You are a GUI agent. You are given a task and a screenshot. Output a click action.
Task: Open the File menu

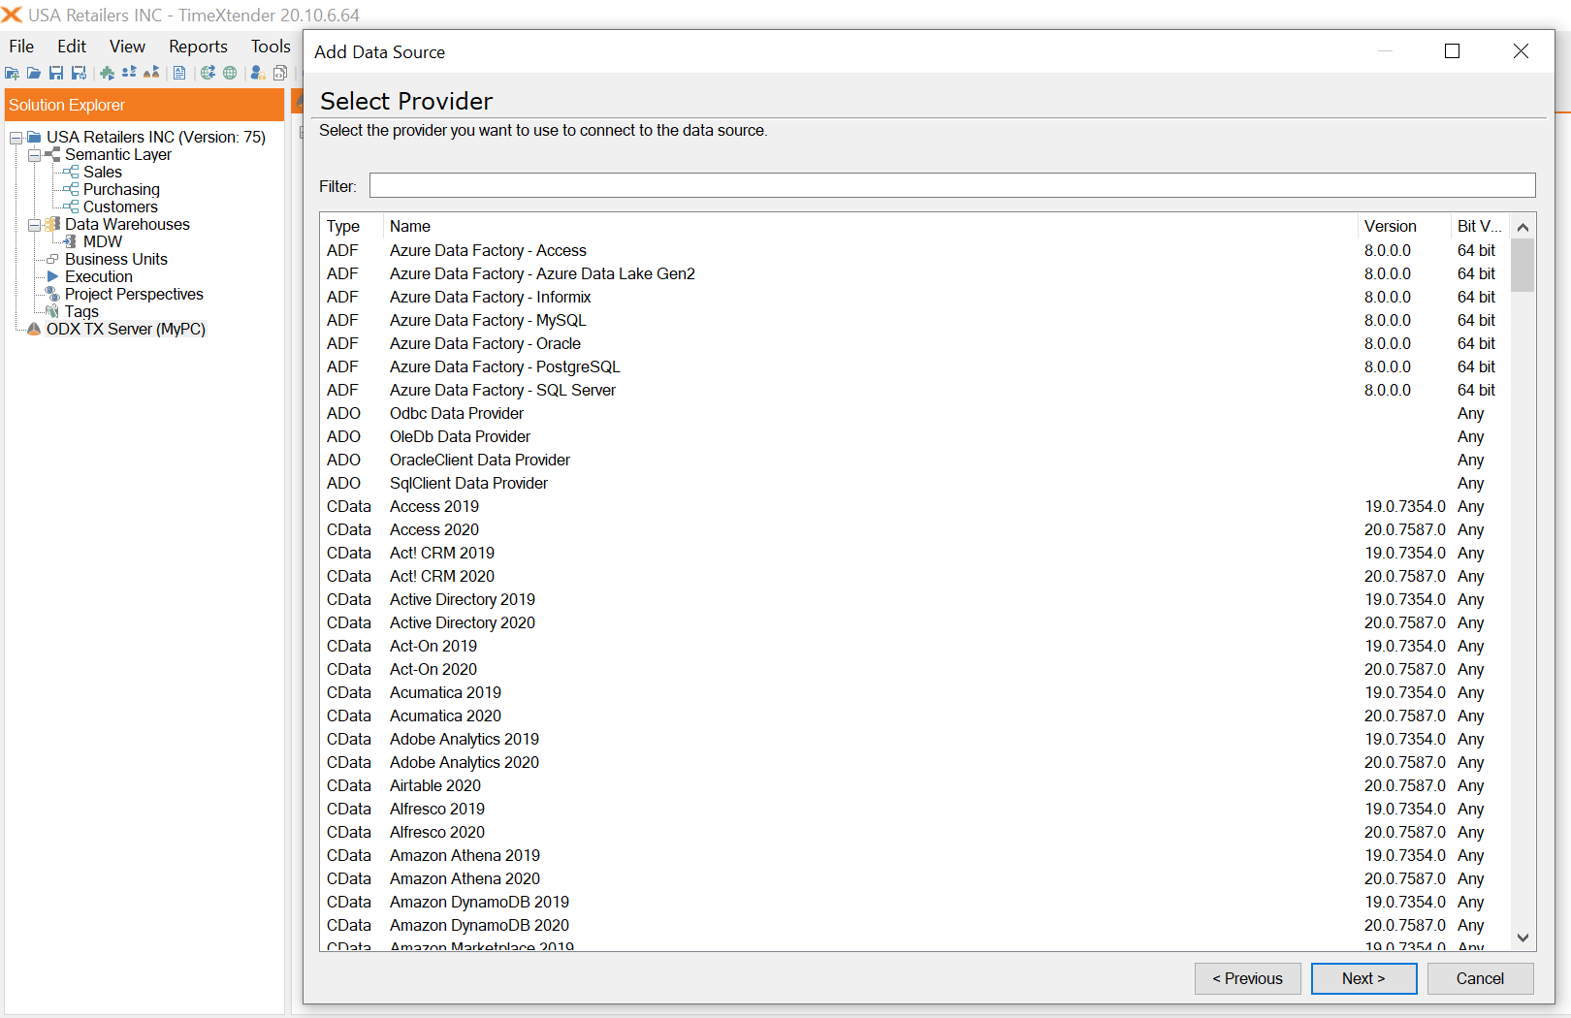pos(21,47)
